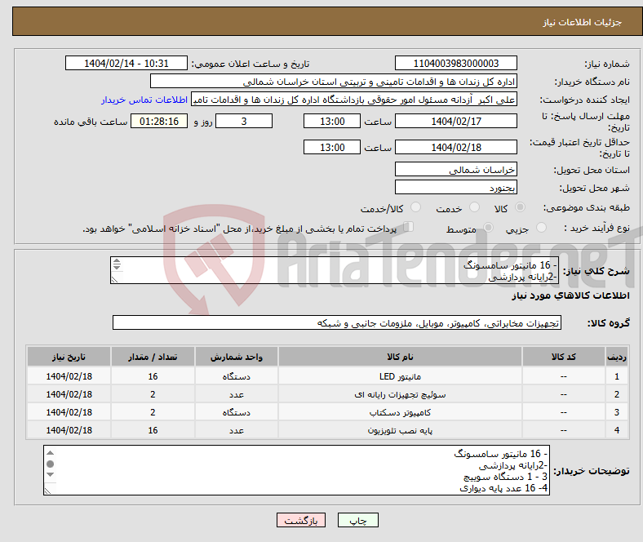This screenshot has width=643, height=542.
Task: Open buyer contact information link
Action: [x=144, y=100]
